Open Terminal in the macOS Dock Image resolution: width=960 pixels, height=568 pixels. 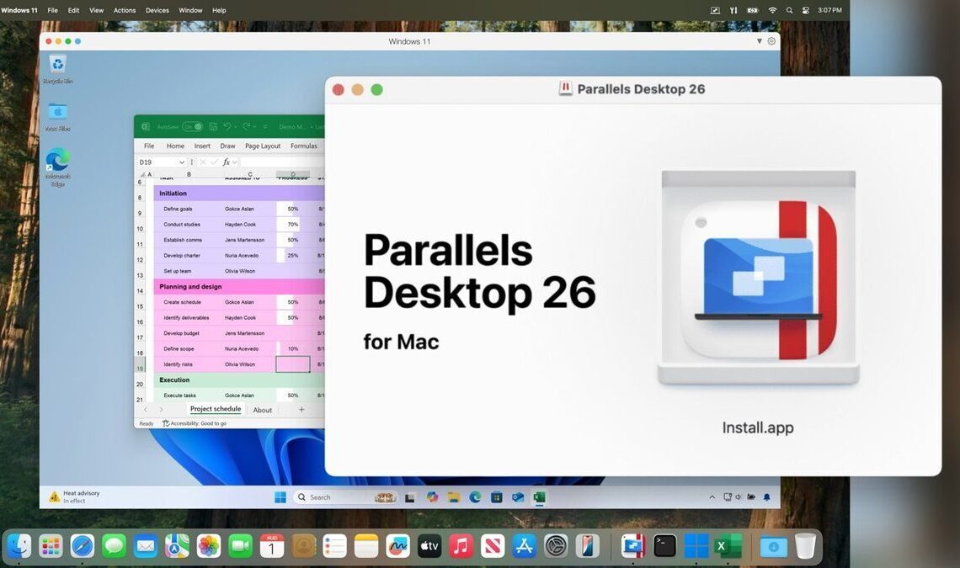[x=664, y=546]
